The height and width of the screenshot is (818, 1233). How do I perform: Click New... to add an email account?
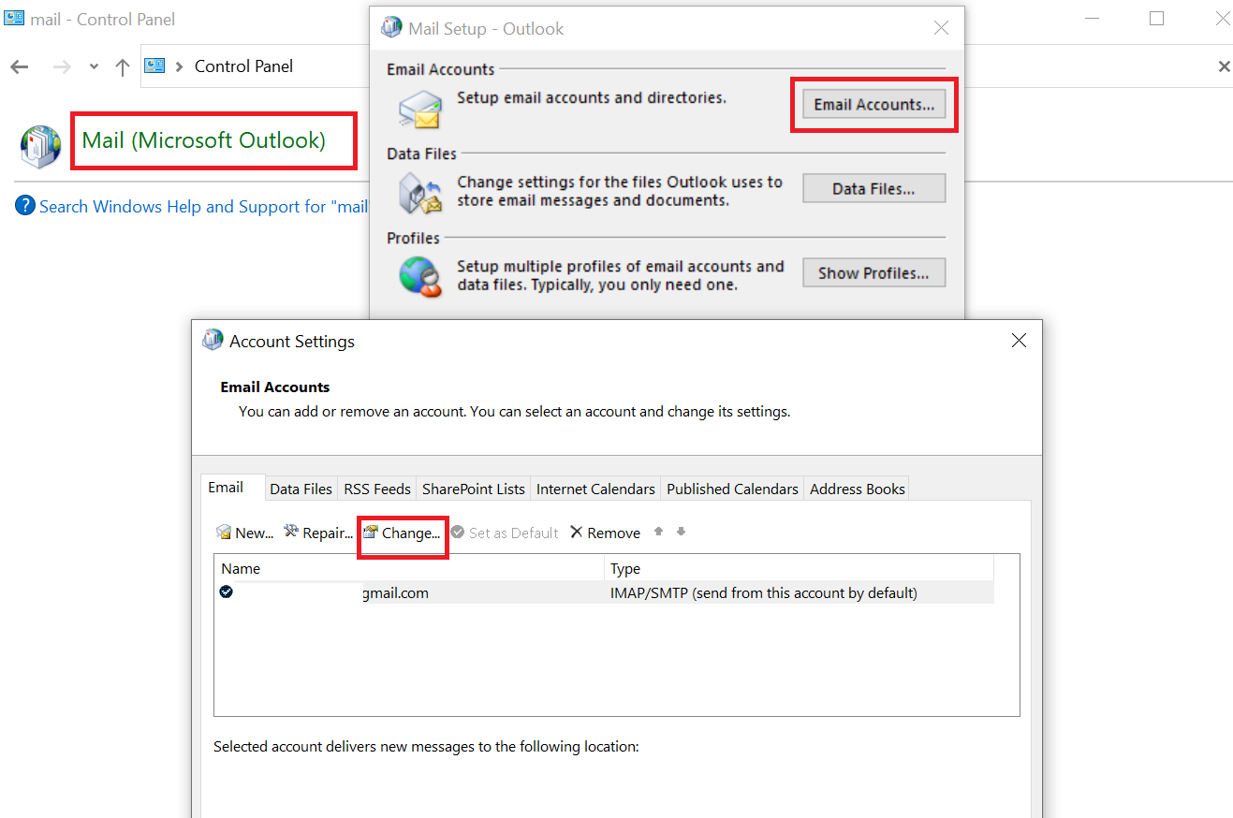pyautogui.click(x=244, y=533)
